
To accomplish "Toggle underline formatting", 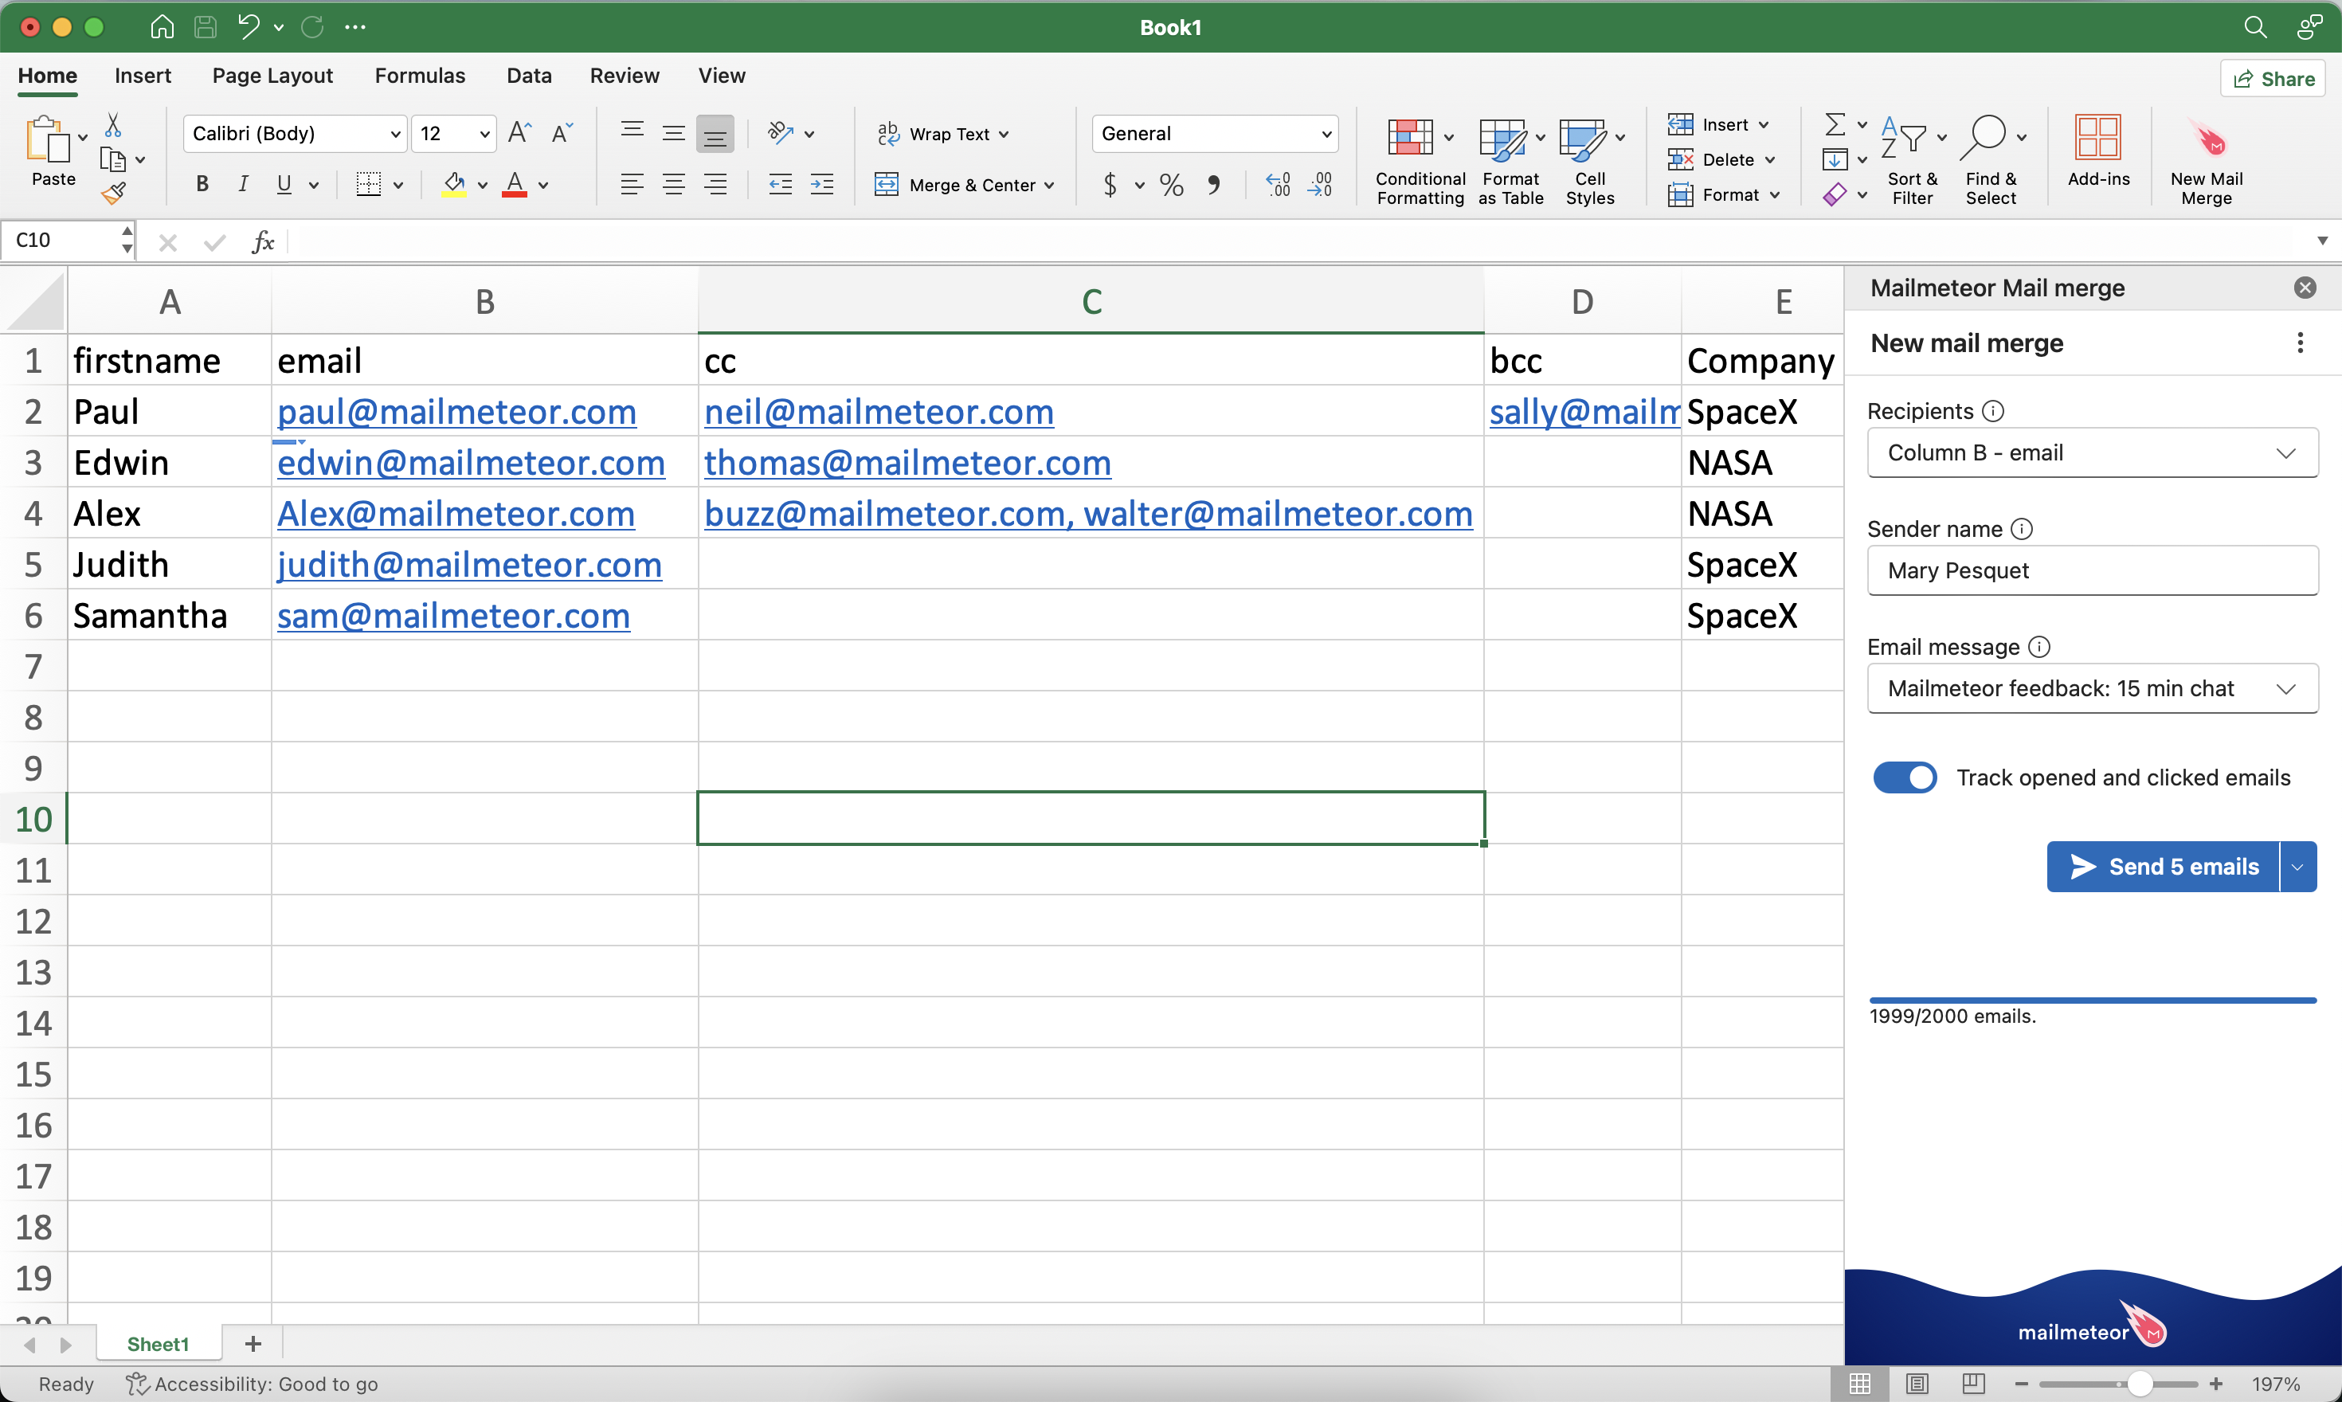I will coord(284,184).
